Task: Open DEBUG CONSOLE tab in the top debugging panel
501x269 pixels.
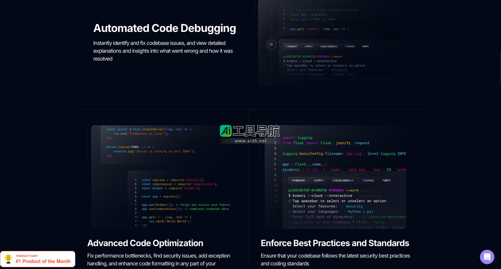Action: pyautogui.click(x=329, y=46)
